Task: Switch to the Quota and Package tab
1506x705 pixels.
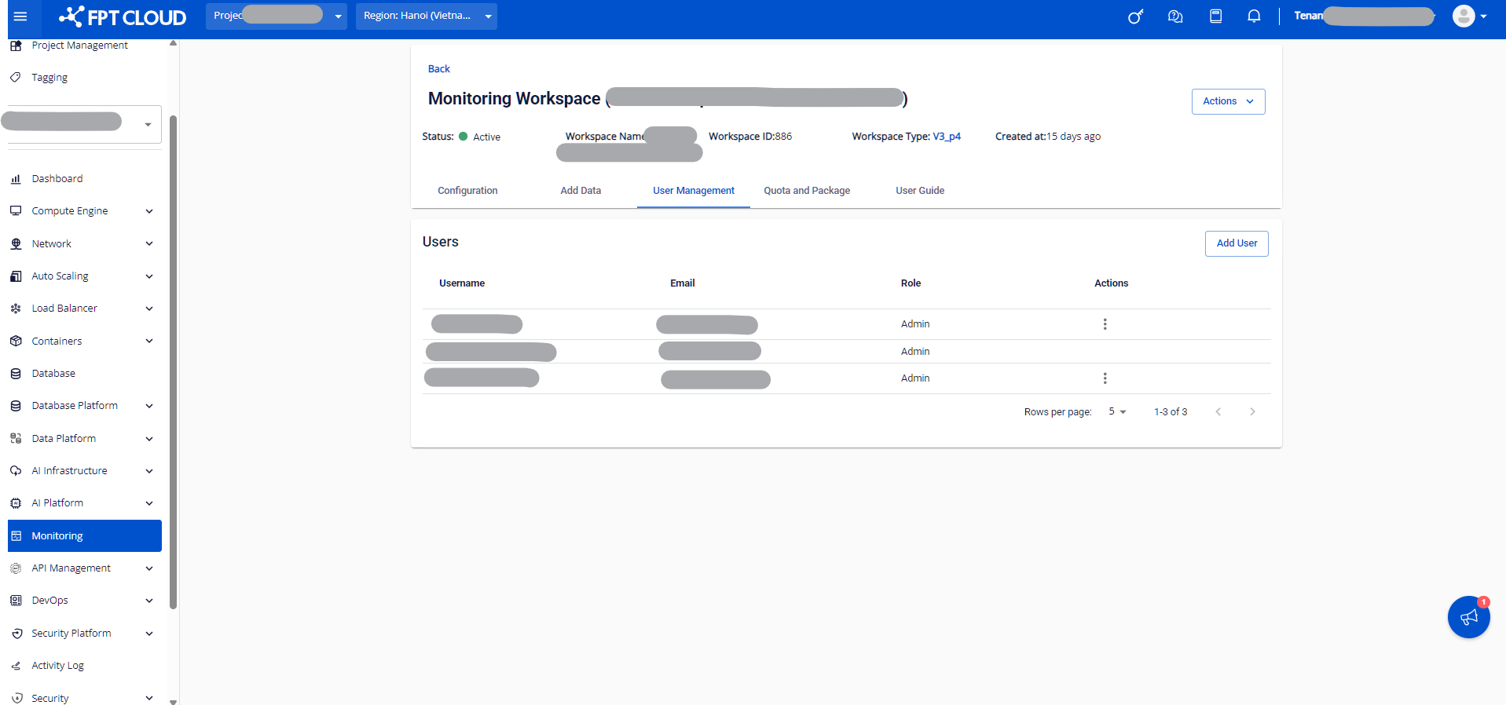Action: (807, 191)
